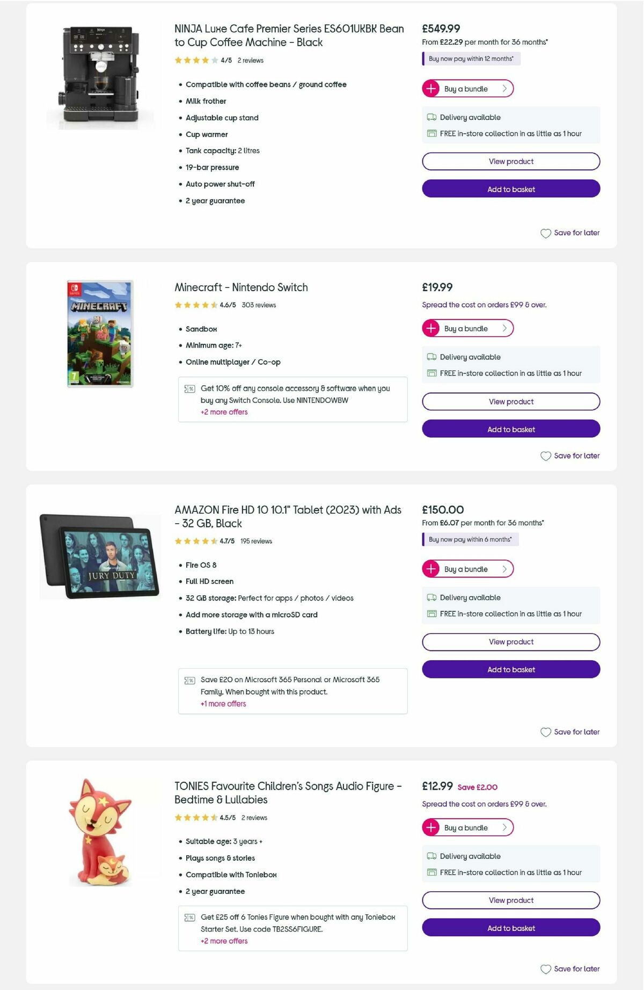Click the heart icon below the TONIES audio figure
This screenshot has height=990, width=644.
point(546,970)
